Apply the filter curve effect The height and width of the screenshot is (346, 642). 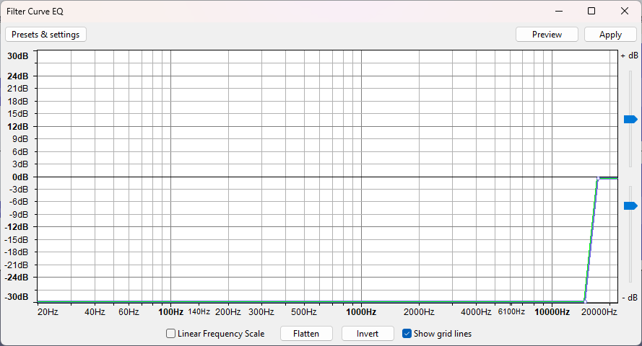[x=610, y=35]
